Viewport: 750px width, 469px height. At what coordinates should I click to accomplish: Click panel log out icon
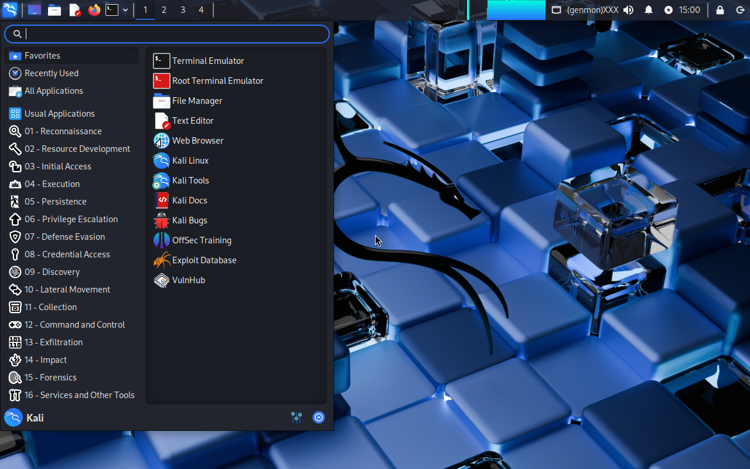point(739,10)
